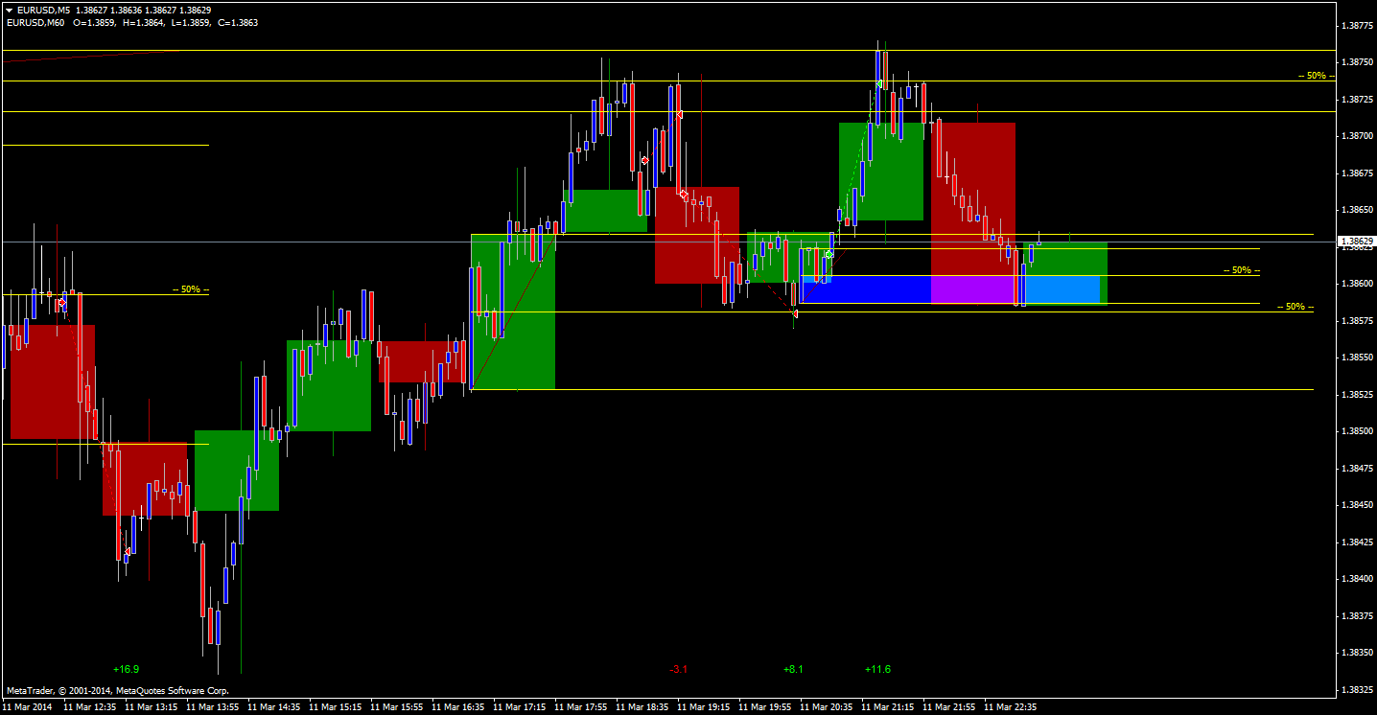Screen dimensions: 1377x715
Task: Click the +11.6 profit label
Action: pos(877,669)
